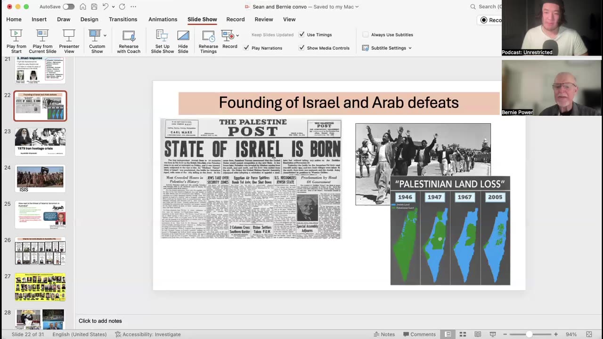Open the Insert tab
This screenshot has height=339, width=603.
point(39,19)
